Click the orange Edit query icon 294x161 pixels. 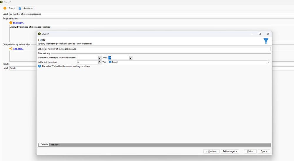point(11,23)
